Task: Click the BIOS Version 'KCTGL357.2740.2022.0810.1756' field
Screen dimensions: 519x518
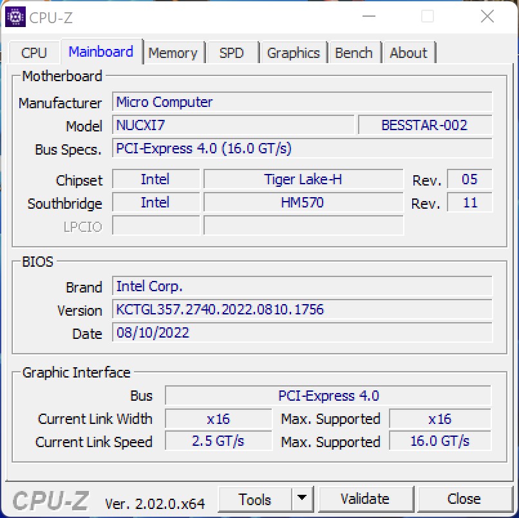Action: [302, 309]
